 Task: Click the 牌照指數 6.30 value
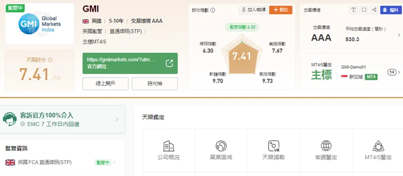click(x=208, y=51)
